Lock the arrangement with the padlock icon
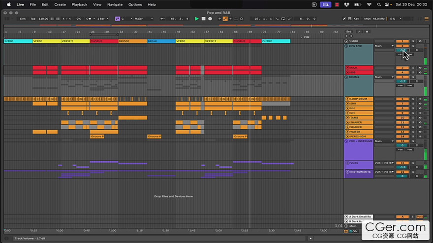The width and height of the screenshot is (433, 243). [367, 32]
